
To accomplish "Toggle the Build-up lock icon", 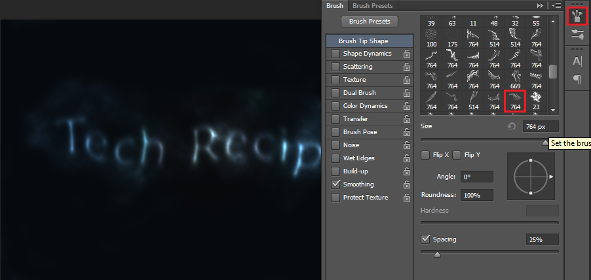I will (407, 171).
